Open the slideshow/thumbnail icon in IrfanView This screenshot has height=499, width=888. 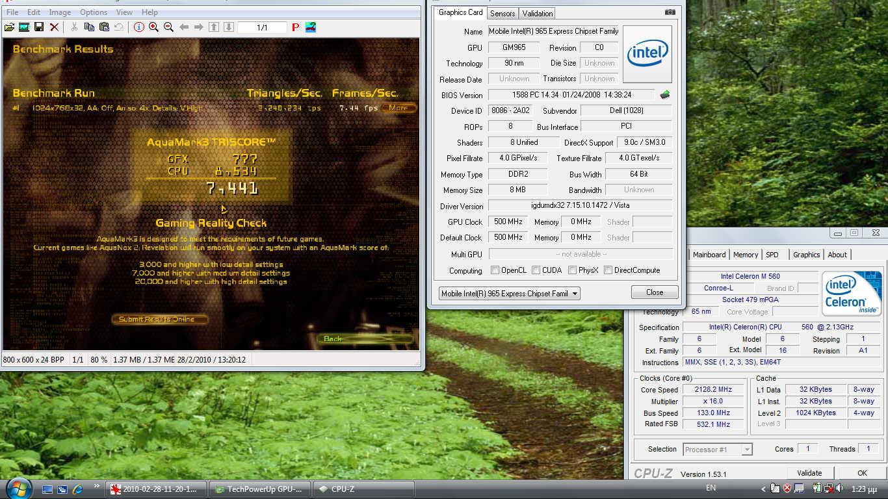pyautogui.click(x=24, y=27)
